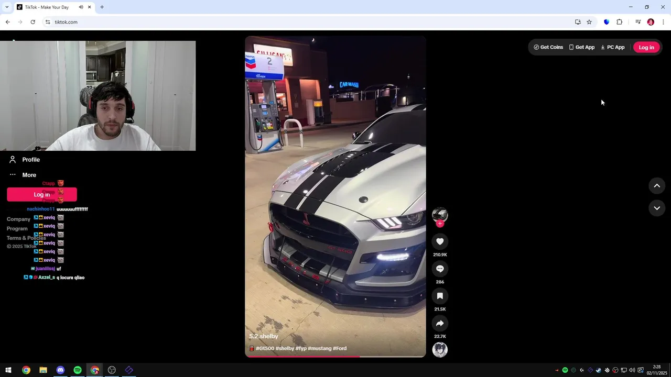Click the #mustang hashtag
The width and height of the screenshot is (671, 377).
tap(320, 348)
